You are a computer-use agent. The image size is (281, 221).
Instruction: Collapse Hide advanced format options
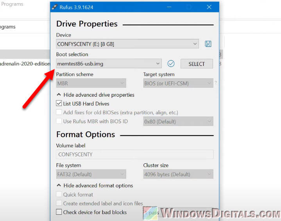coord(95,186)
